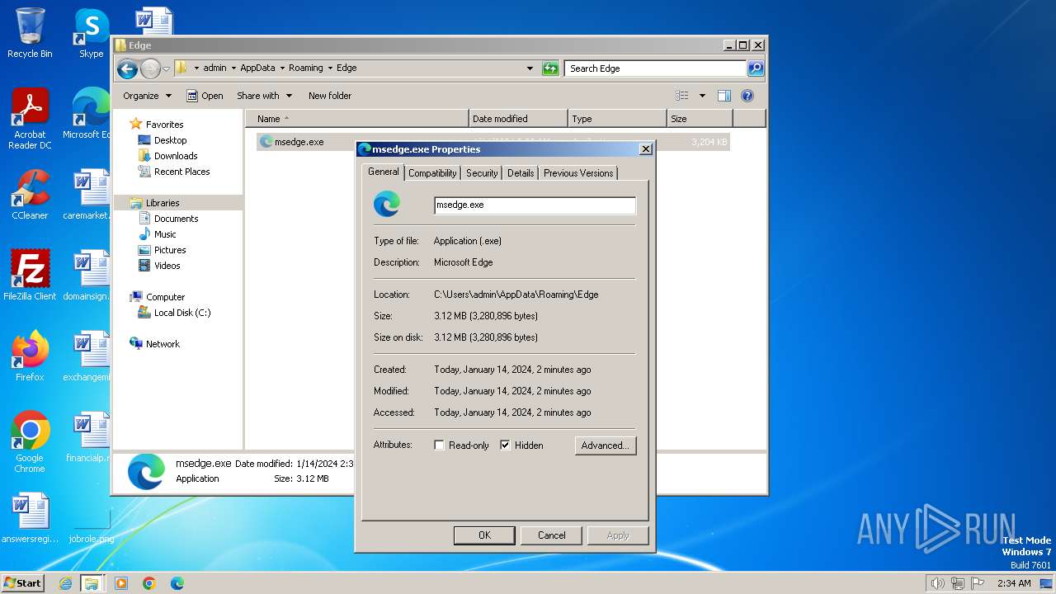Select Desktop under Favorites
This screenshot has width=1056, height=594.
click(170, 140)
